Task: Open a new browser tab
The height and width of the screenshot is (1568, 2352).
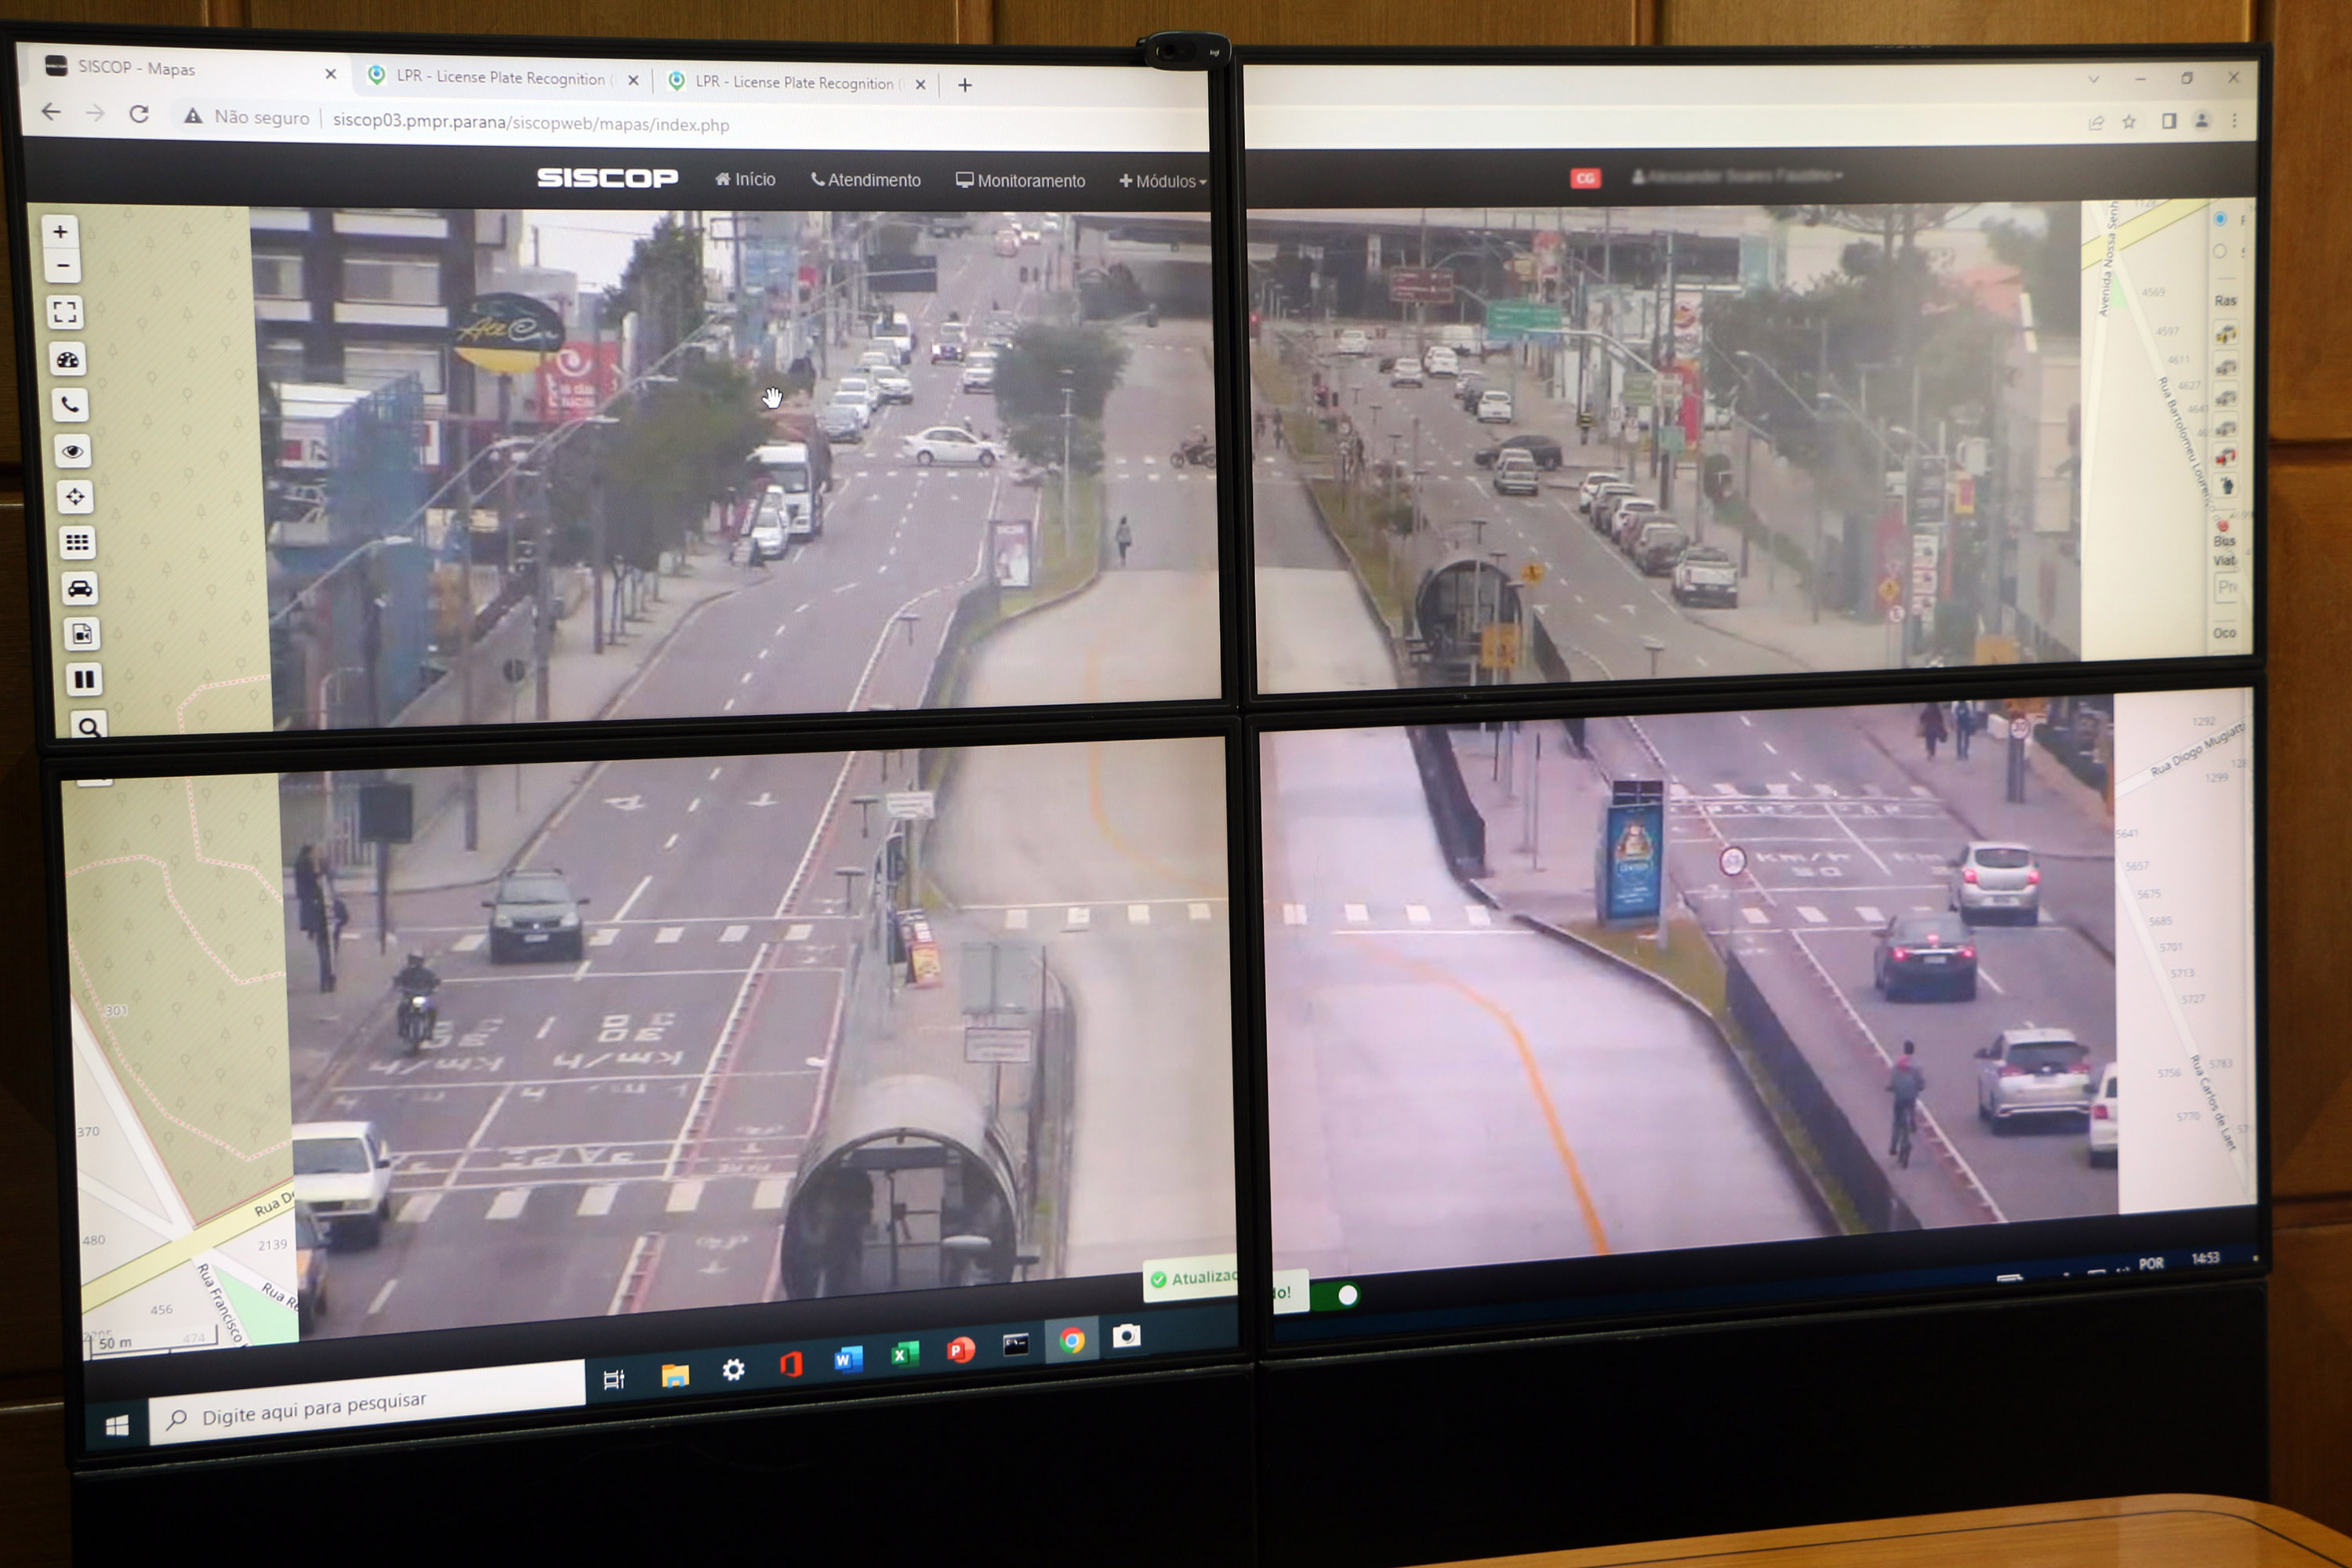Action: (x=964, y=85)
